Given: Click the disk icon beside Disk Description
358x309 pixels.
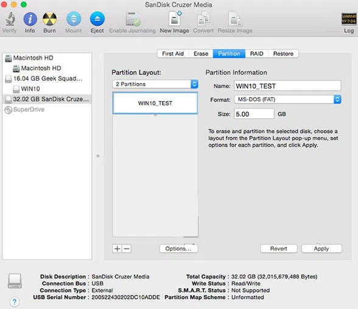Looking at the screenshot, I should tap(15, 281).
